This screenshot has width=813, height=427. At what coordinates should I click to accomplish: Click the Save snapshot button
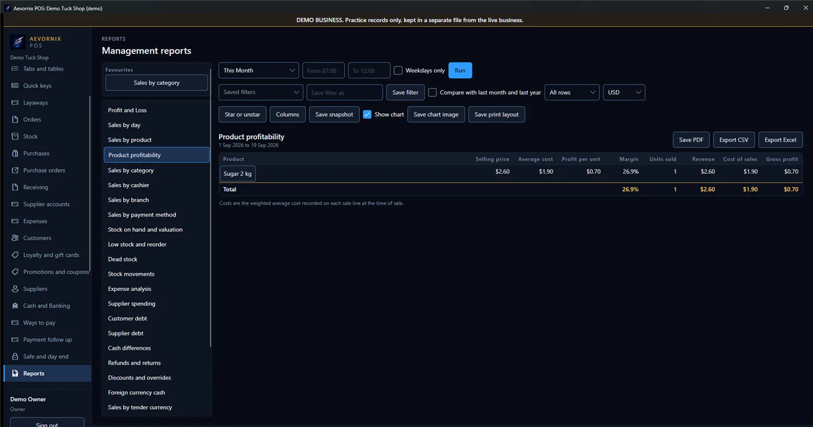click(334, 114)
